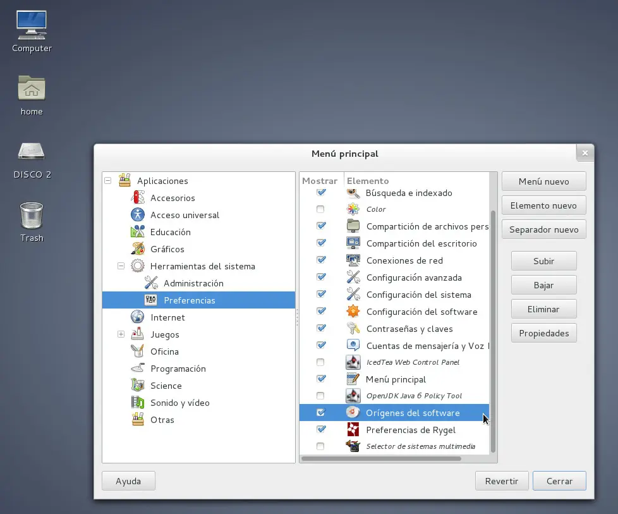Screen dimensions: 618x514
Task: Select the Trash desktop icon
Action: coord(32,222)
